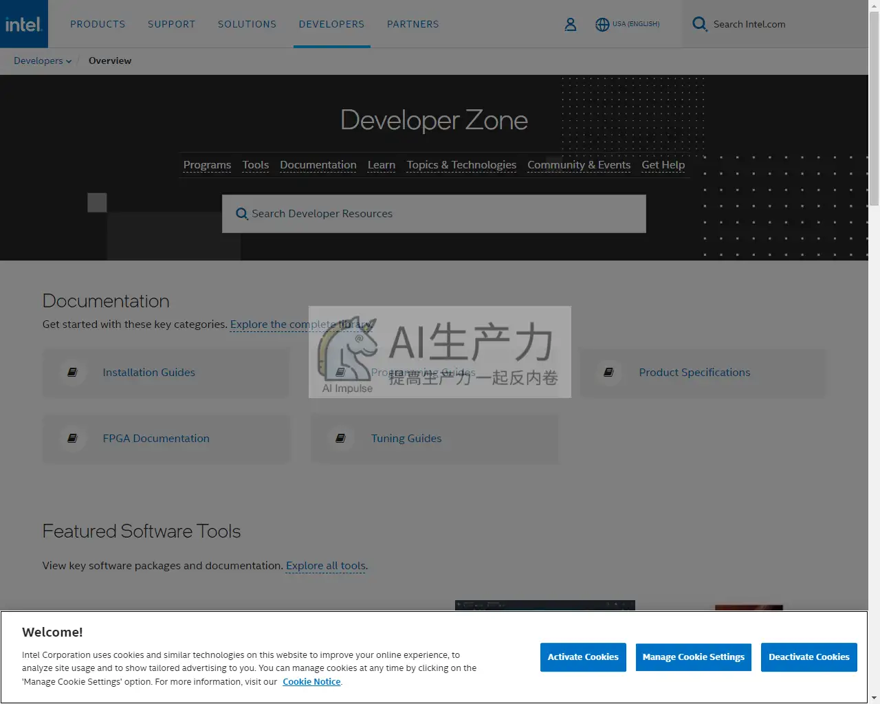Click the Search Developer Resources field

coord(434,214)
